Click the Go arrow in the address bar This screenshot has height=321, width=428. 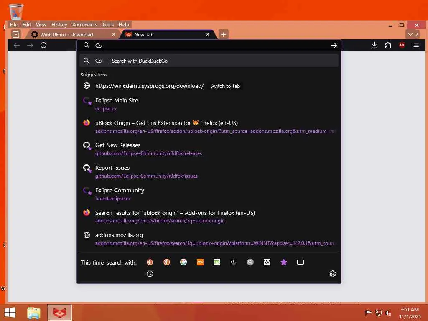click(x=334, y=45)
